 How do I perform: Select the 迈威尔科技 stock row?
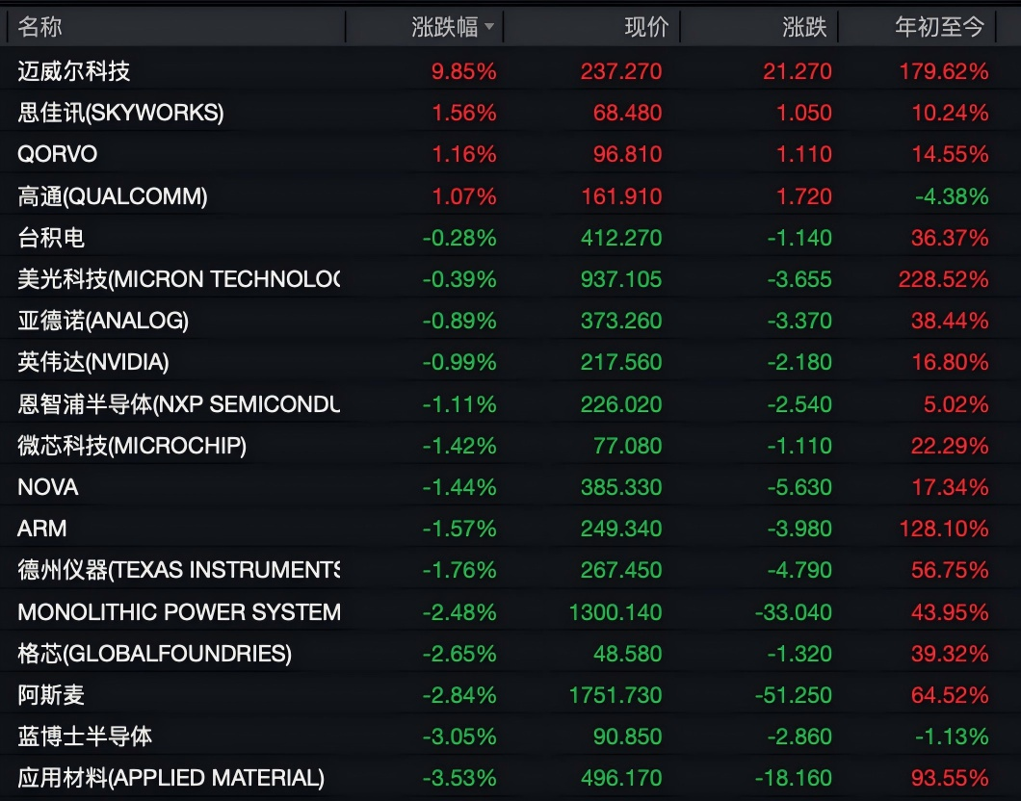coord(510,71)
